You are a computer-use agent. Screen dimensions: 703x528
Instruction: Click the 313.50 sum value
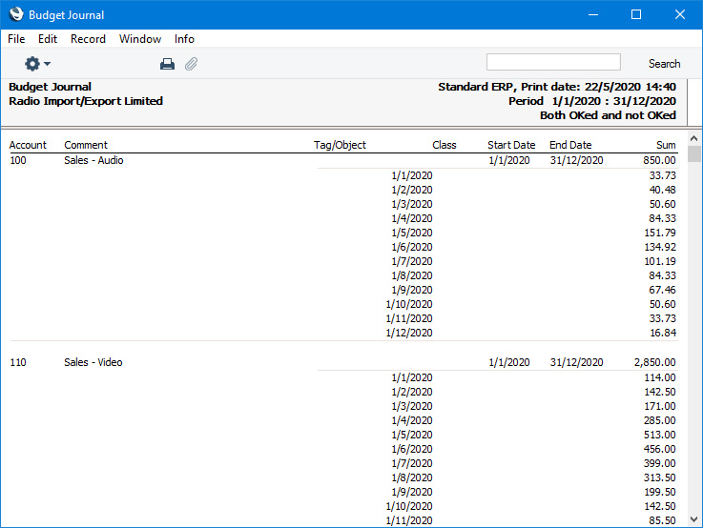tap(659, 477)
